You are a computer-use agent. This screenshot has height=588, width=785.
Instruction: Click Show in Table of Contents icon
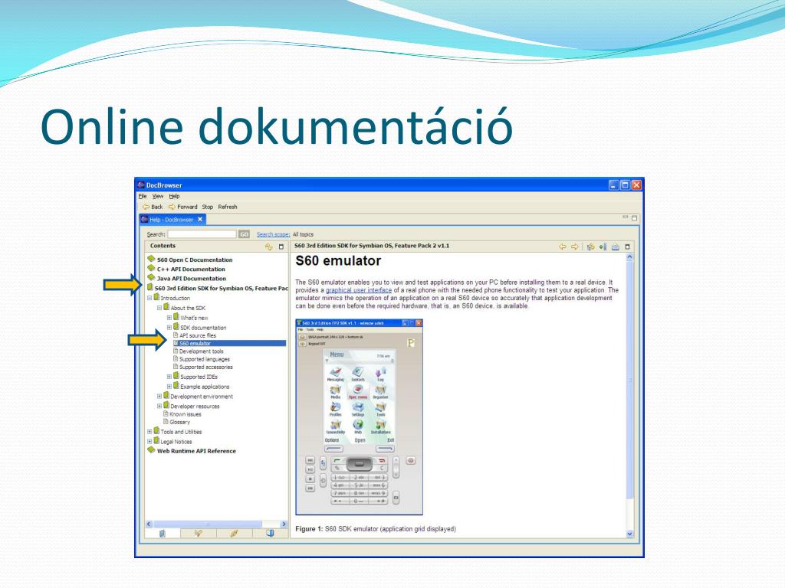pos(591,247)
